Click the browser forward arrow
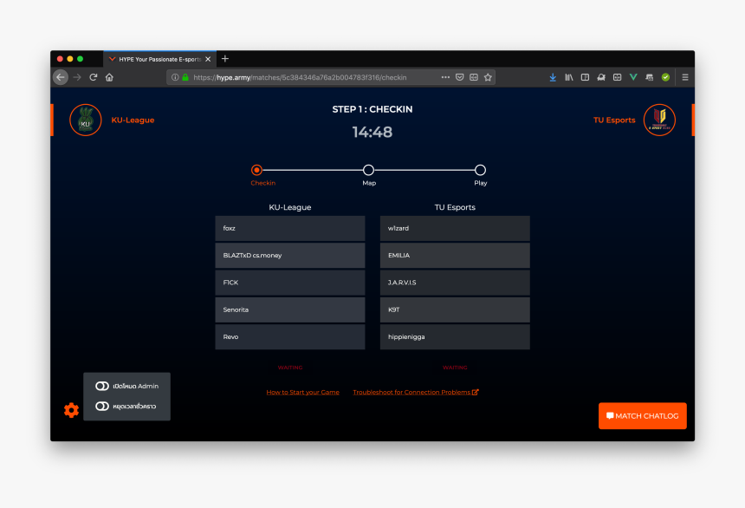Screen dimensions: 745x508 pos(77,77)
